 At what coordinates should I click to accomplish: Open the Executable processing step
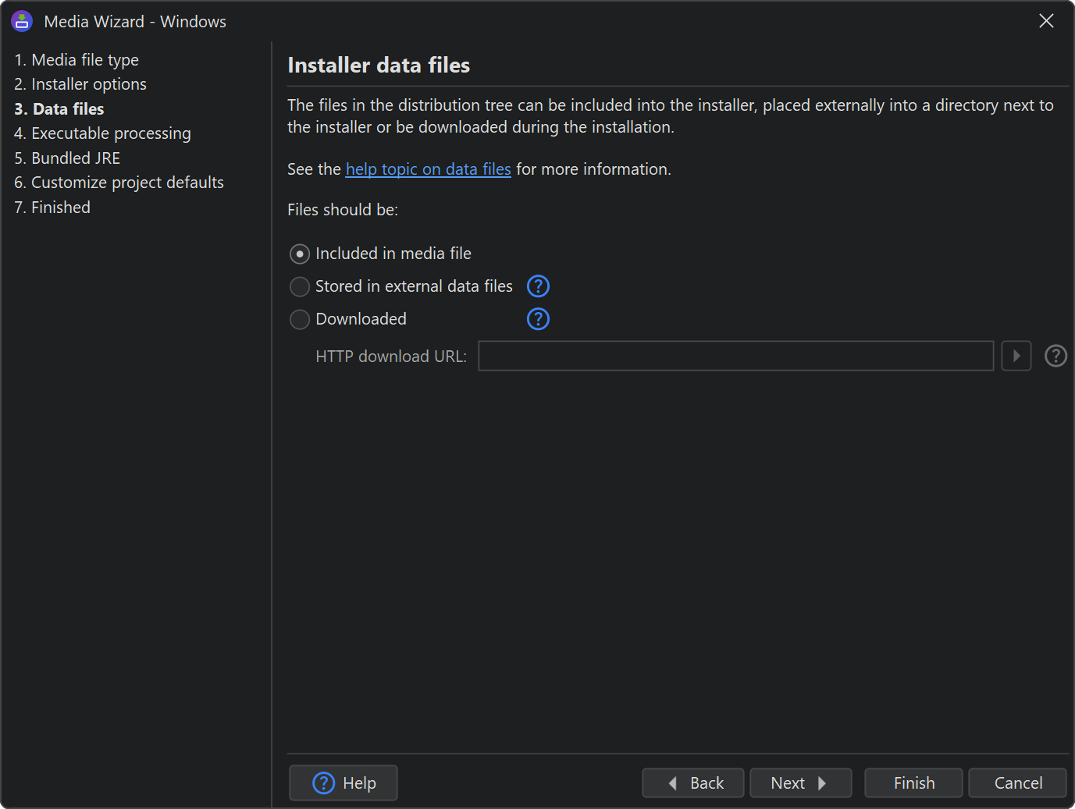[102, 133]
